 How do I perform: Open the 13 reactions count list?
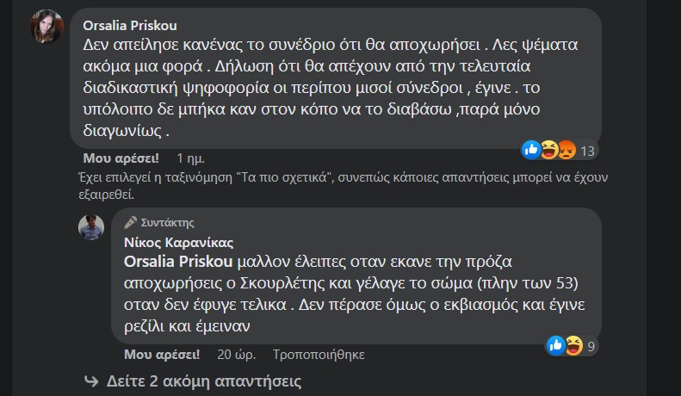click(x=588, y=152)
